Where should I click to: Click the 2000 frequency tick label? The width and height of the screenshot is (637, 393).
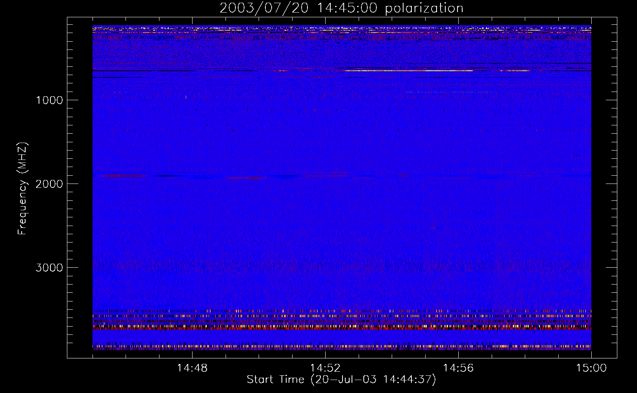pyautogui.click(x=49, y=184)
